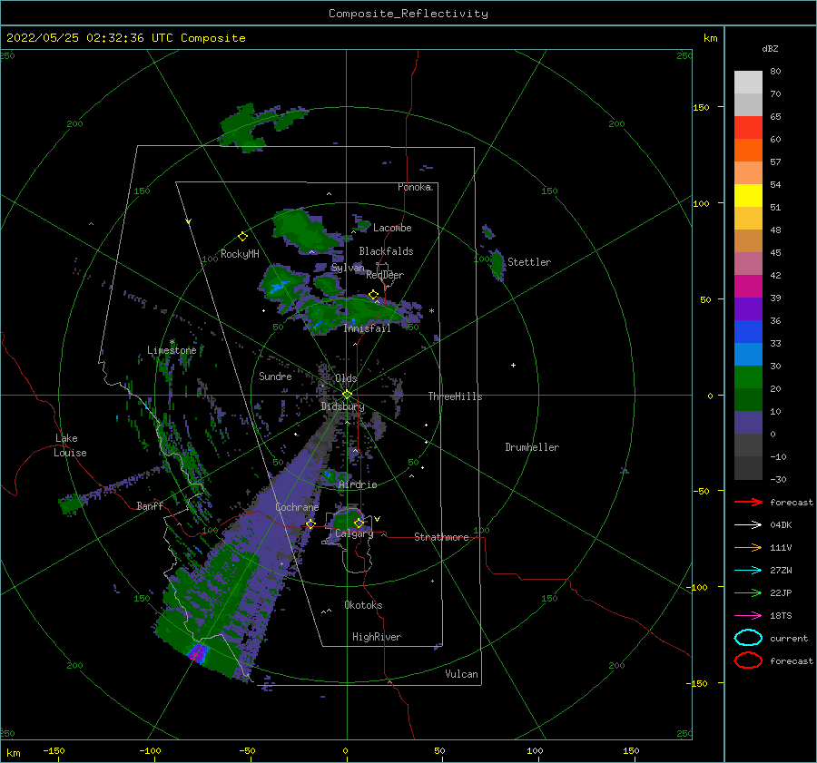The width and height of the screenshot is (817, 763).
Task: Click the Cochrane city label
Action: click(x=297, y=507)
